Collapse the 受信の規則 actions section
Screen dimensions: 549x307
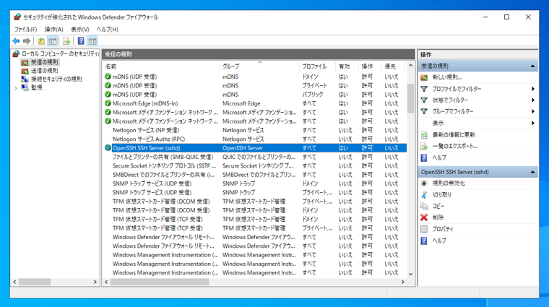[x=532, y=66]
